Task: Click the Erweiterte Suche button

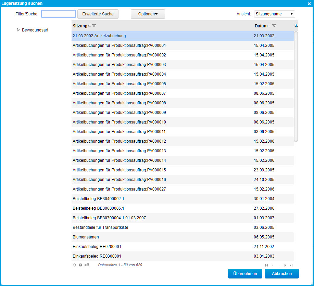Action: [98, 14]
